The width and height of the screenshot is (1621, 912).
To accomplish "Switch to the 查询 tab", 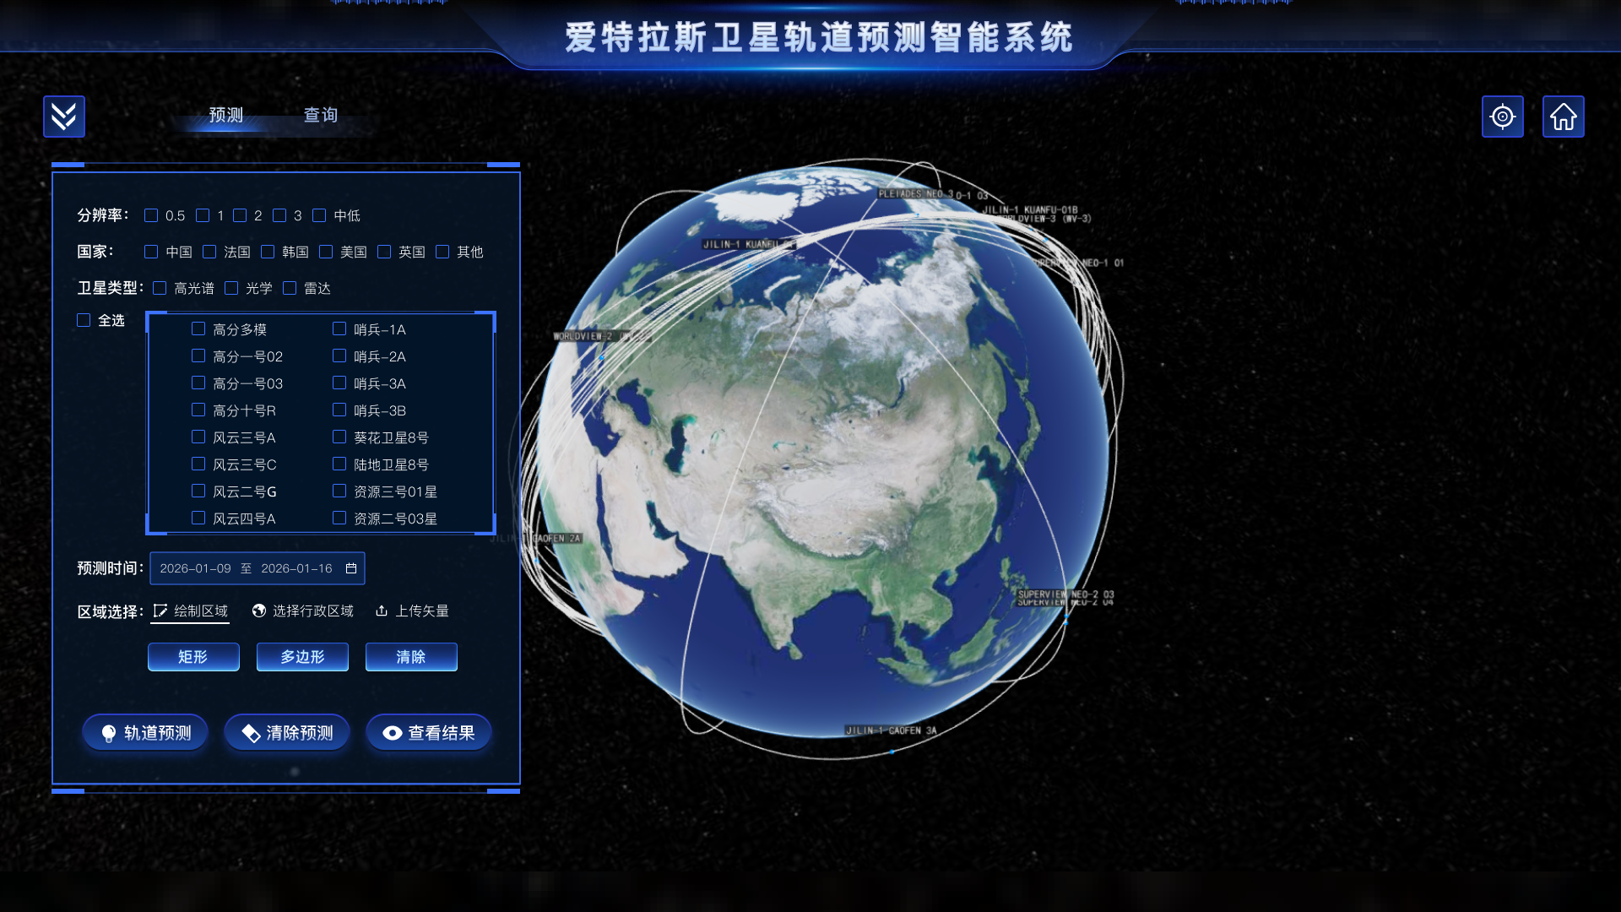I will tap(319, 115).
